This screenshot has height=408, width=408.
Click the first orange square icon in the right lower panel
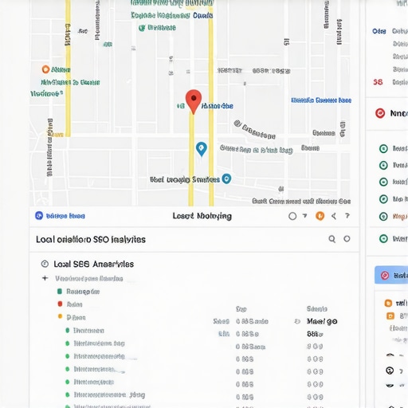tap(388, 303)
